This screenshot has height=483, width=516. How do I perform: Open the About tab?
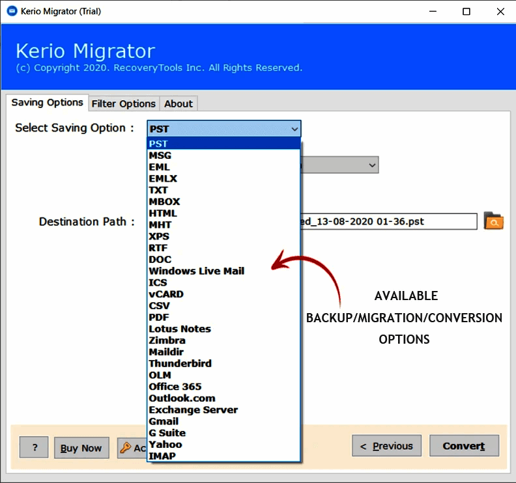pyautogui.click(x=178, y=103)
